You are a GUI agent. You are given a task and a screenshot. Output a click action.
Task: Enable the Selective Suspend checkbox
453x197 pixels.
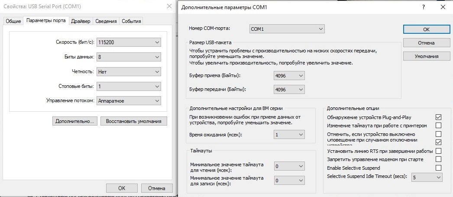point(438,168)
